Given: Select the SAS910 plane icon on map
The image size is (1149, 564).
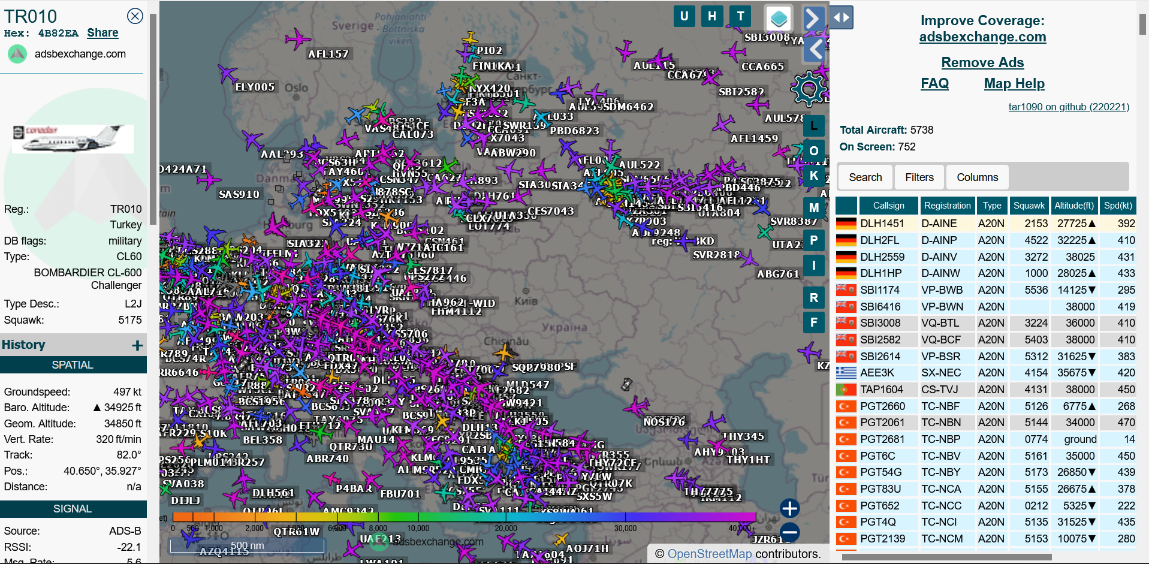Looking at the screenshot, I should click(209, 179).
